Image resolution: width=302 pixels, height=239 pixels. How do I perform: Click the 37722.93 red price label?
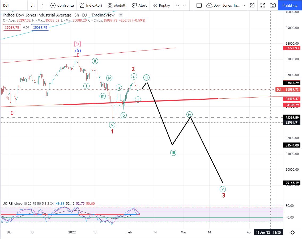292,48
